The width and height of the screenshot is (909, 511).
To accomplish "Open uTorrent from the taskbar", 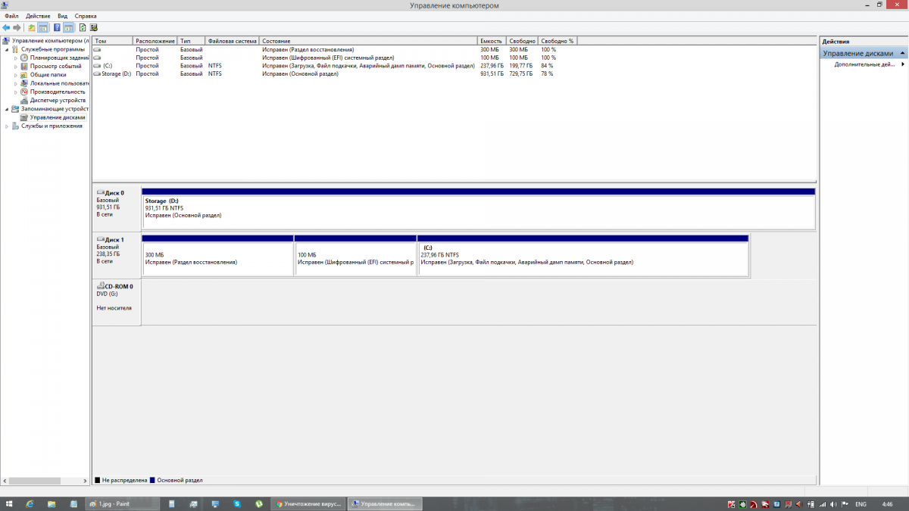I will 258,503.
